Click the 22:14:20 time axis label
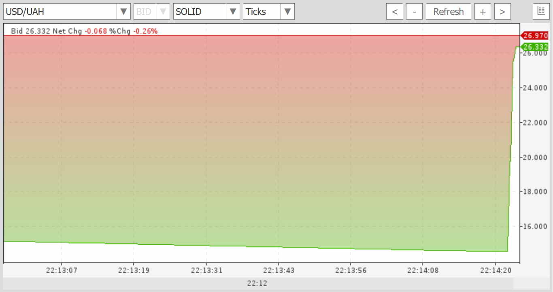553x292 pixels. [496, 271]
